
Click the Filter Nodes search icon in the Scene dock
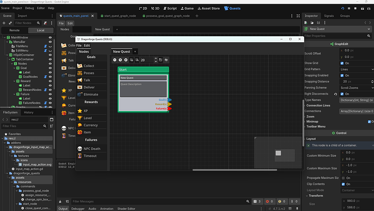click(x=38, y=23)
